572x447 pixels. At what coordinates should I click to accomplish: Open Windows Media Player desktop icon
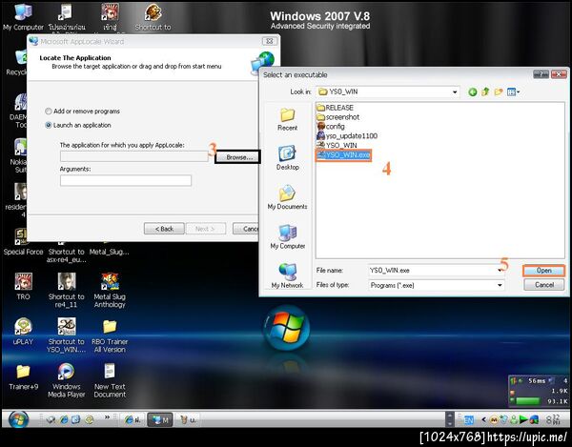pyautogui.click(x=67, y=380)
